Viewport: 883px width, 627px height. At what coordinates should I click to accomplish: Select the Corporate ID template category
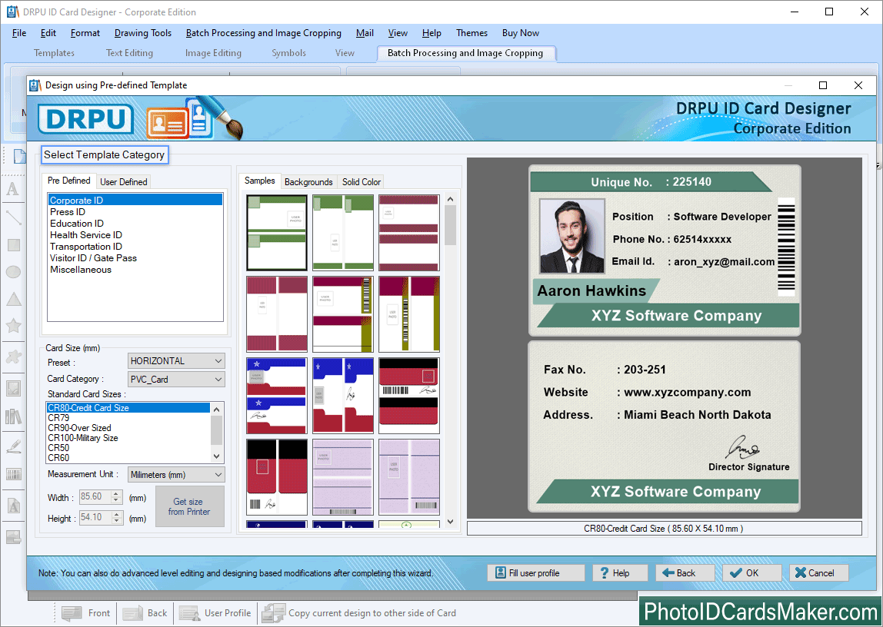point(76,200)
